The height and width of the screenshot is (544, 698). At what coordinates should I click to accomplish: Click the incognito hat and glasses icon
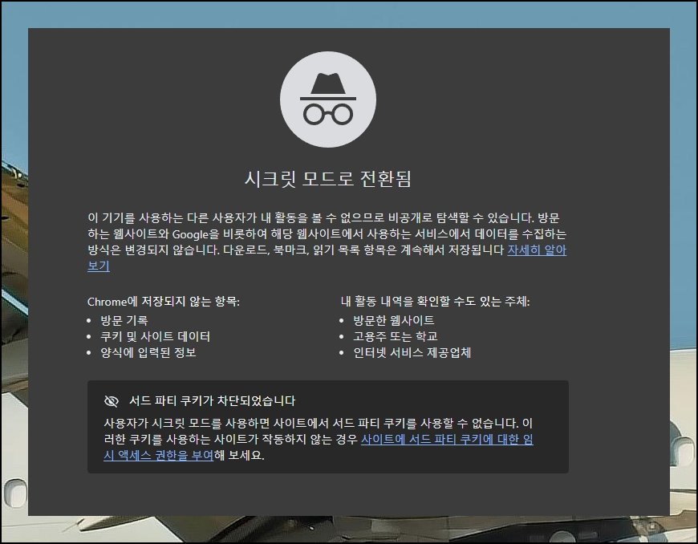coord(328,99)
